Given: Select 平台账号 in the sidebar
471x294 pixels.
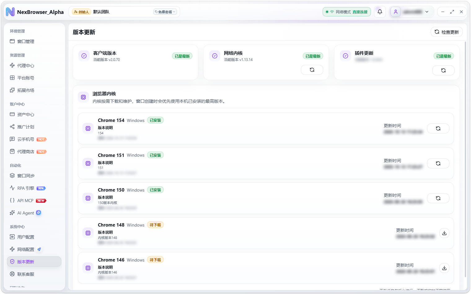Looking at the screenshot, I should point(34,78).
